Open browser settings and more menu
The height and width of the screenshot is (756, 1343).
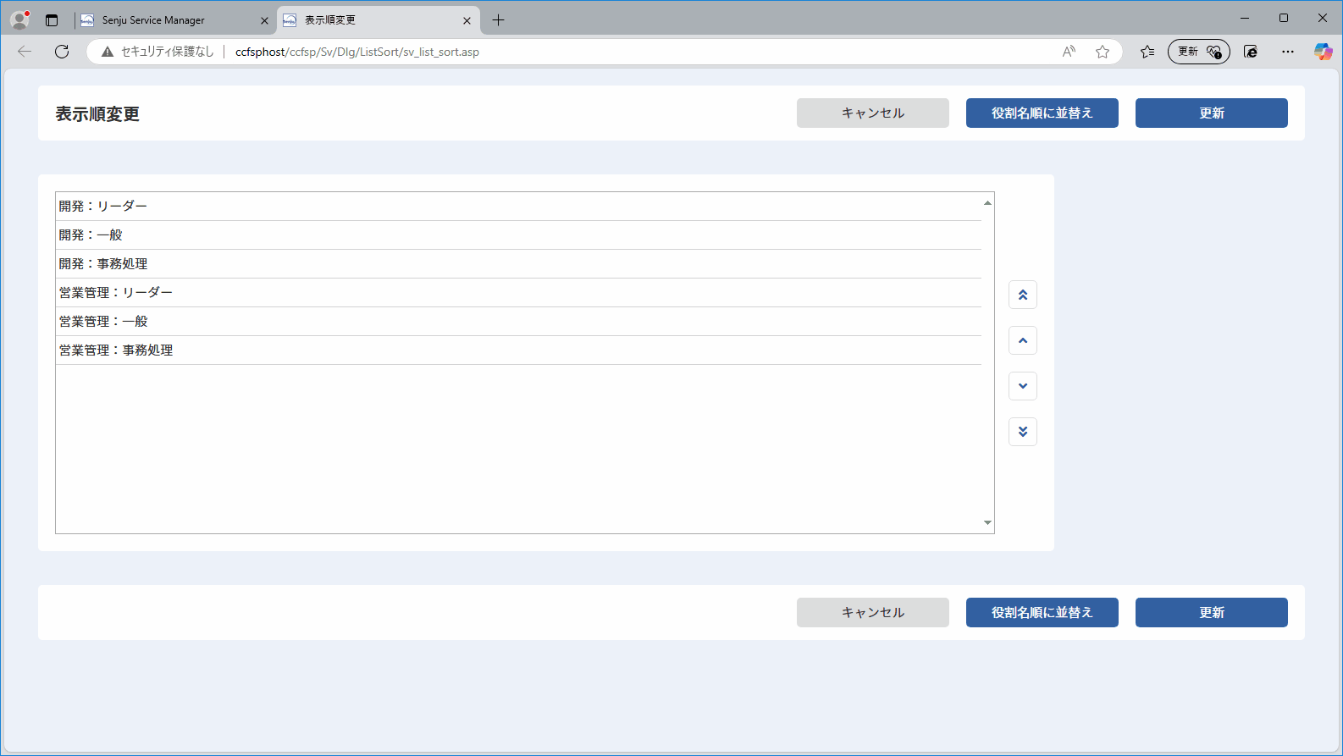[1288, 52]
